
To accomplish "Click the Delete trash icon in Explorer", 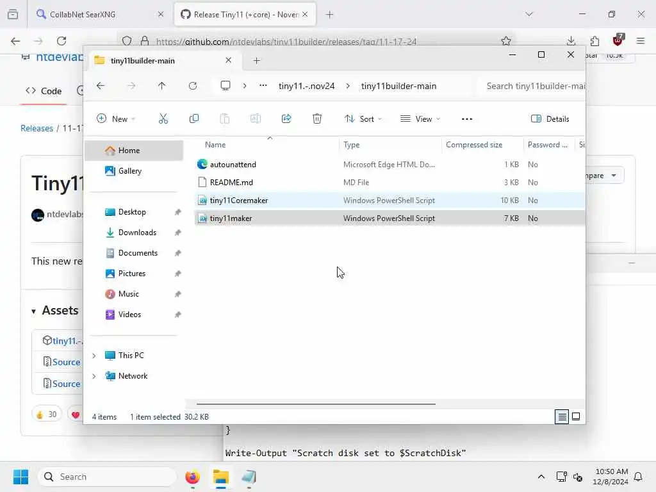I will [317, 119].
